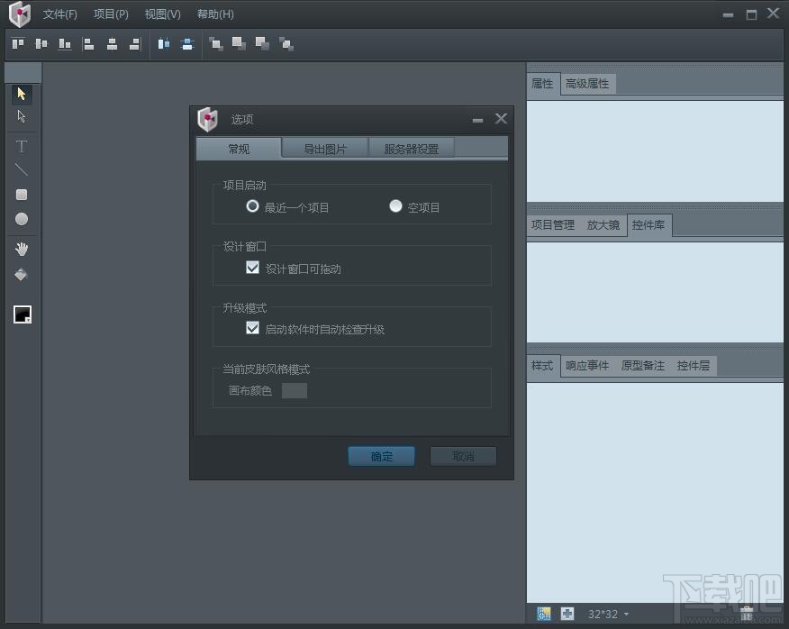Image resolution: width=789 pixels, height=629 pixels.
Task: Uncheck 设计窗口可拖动 checkbox
Action: (253, 268)
